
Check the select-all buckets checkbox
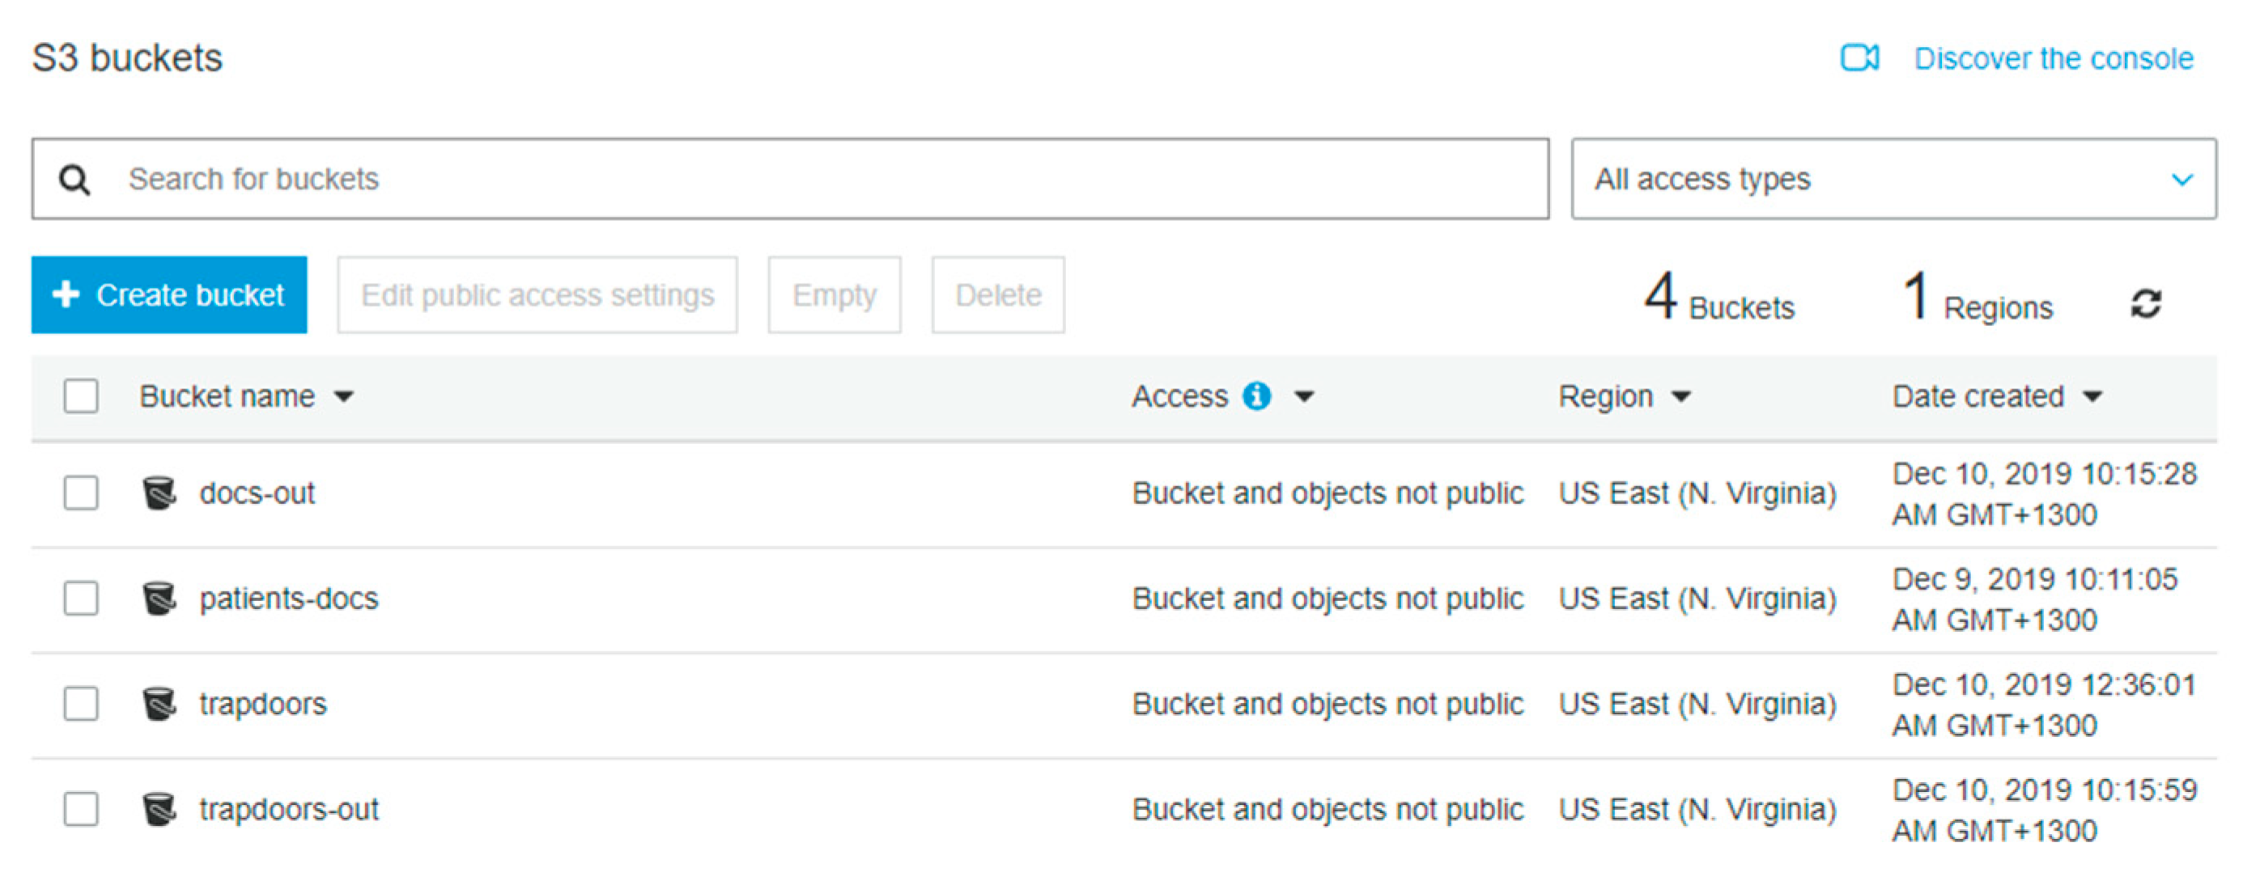coord(81,396)
